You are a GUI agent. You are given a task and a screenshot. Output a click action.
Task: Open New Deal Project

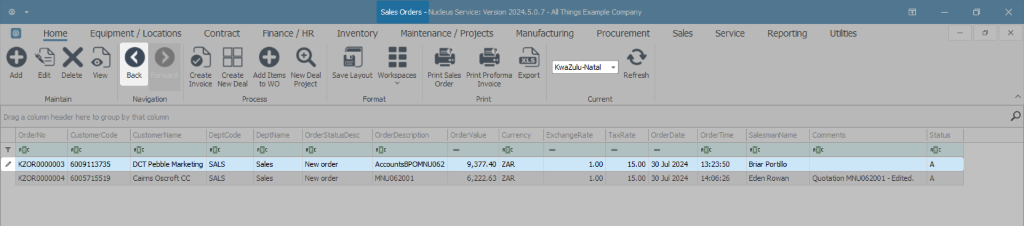[x=306, y=58]
